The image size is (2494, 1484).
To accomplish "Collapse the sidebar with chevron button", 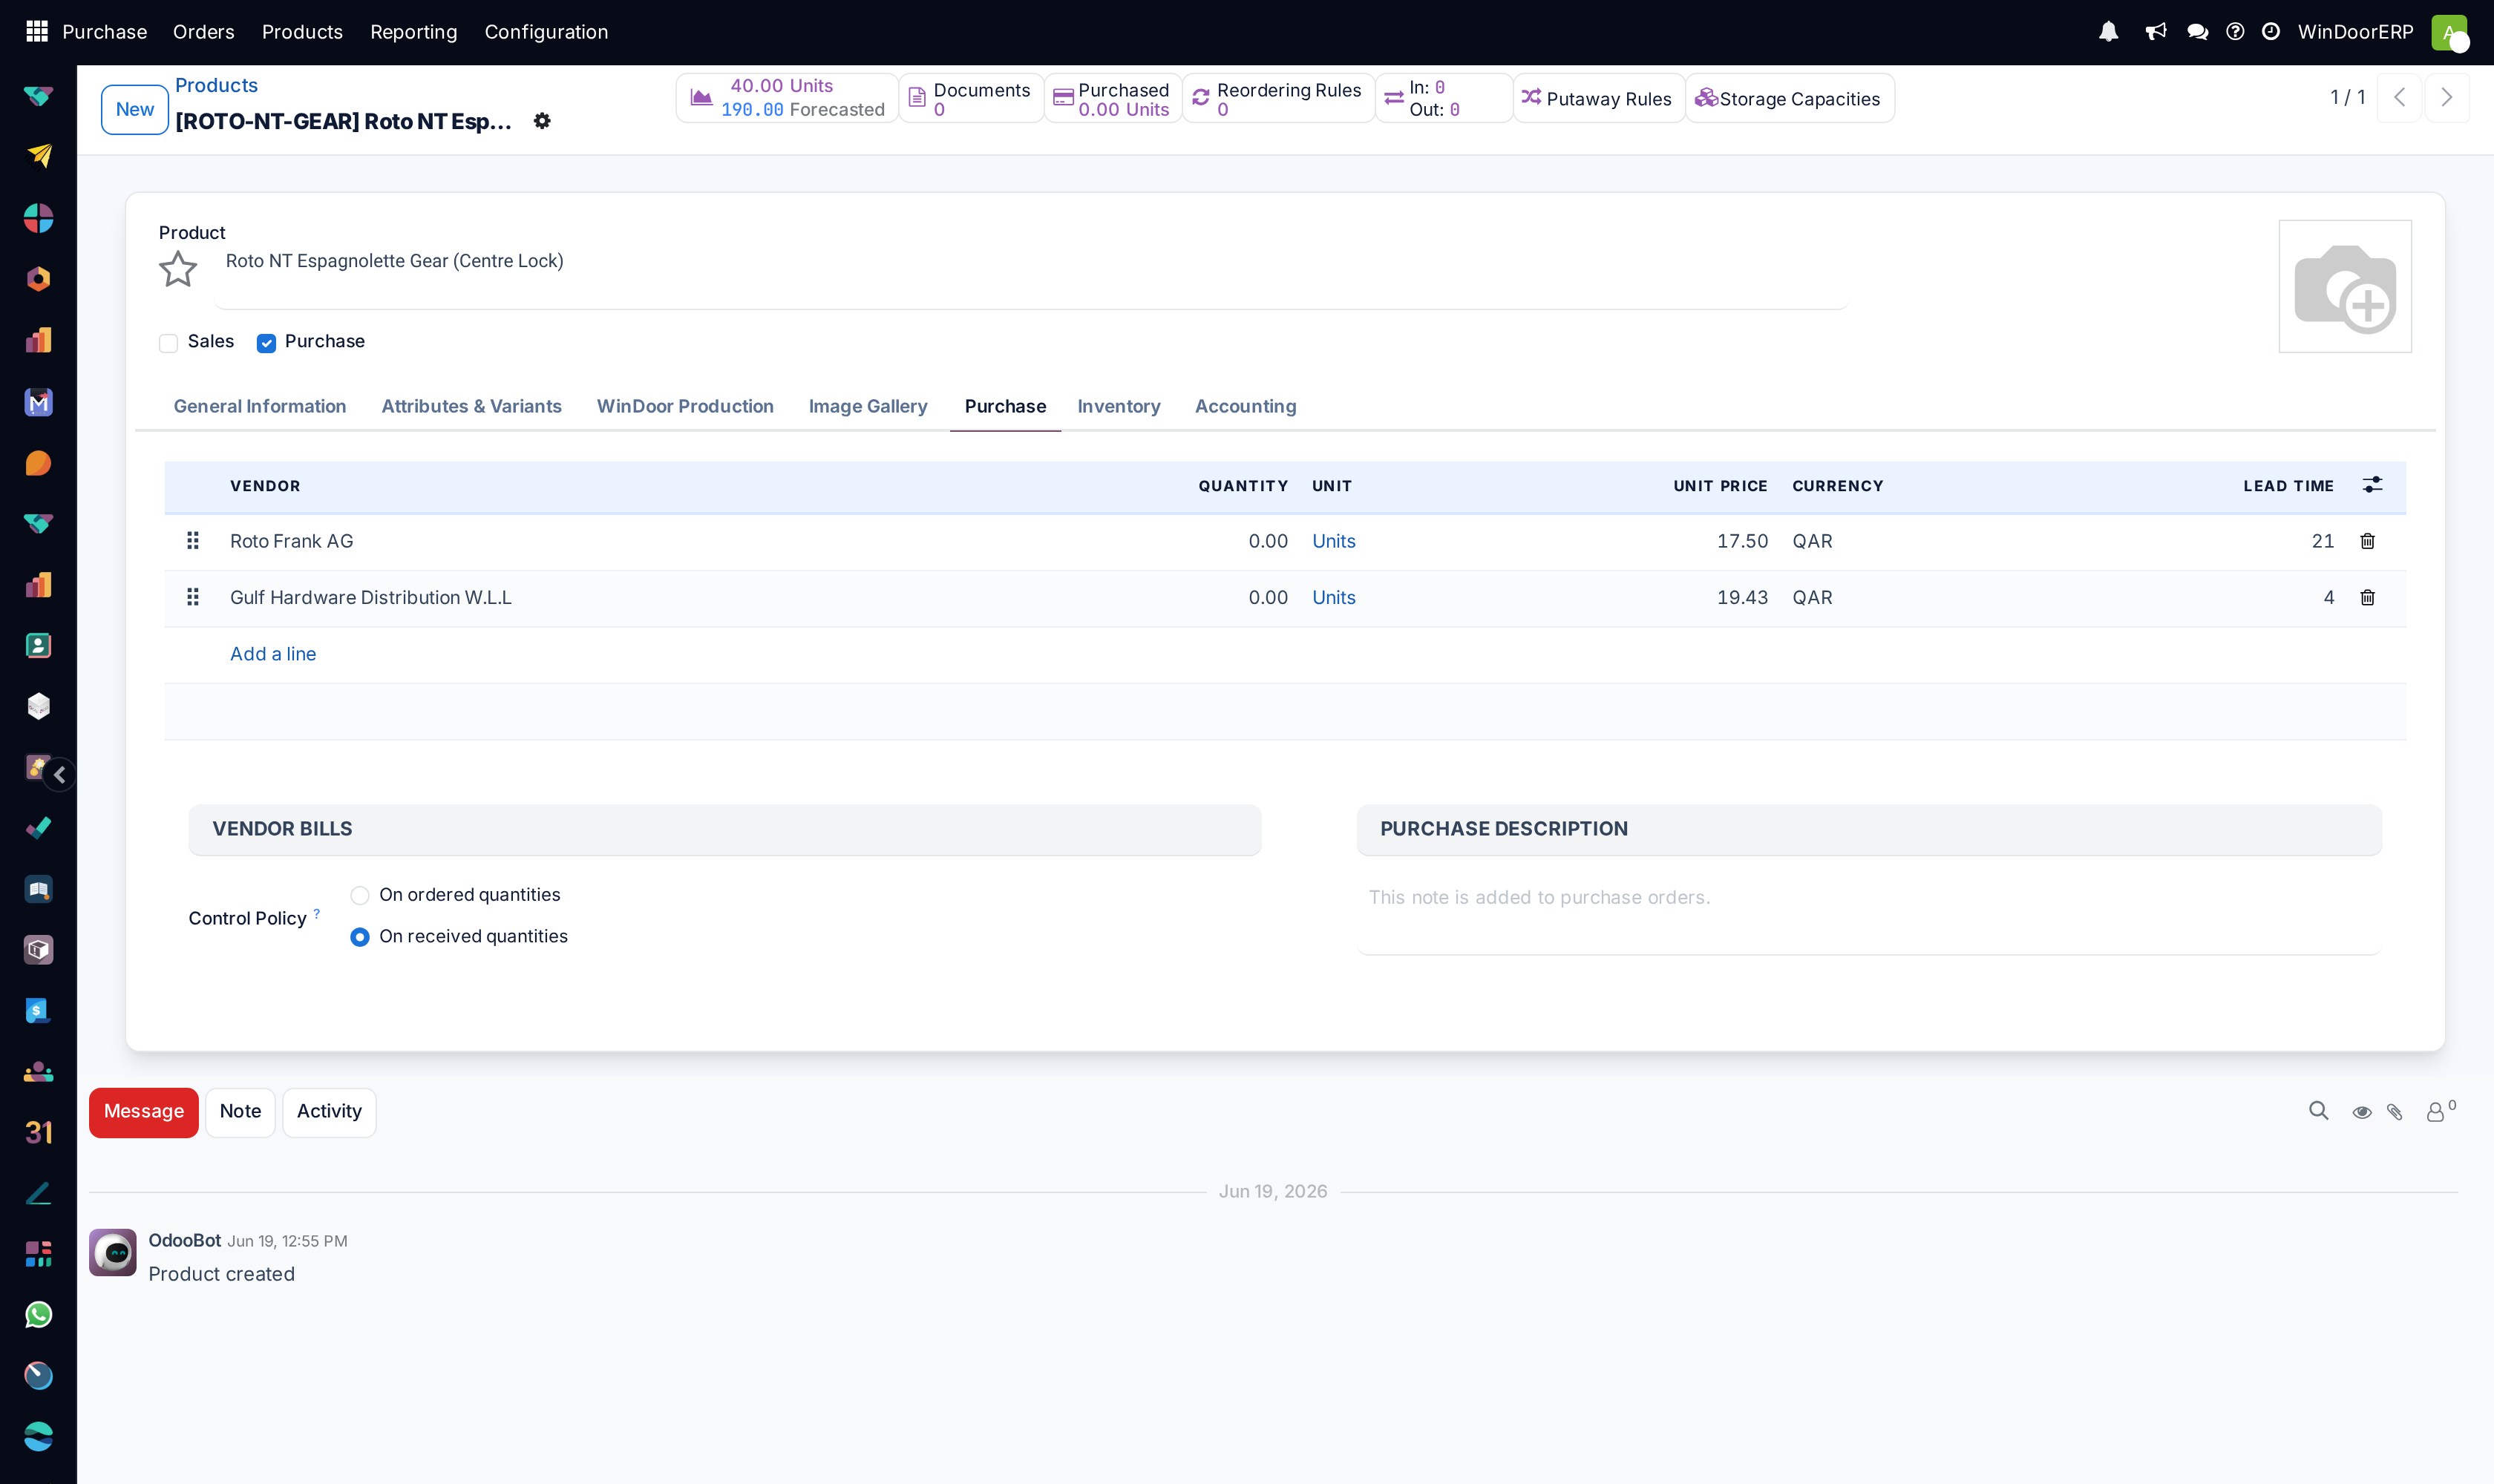I will point(60,774).
